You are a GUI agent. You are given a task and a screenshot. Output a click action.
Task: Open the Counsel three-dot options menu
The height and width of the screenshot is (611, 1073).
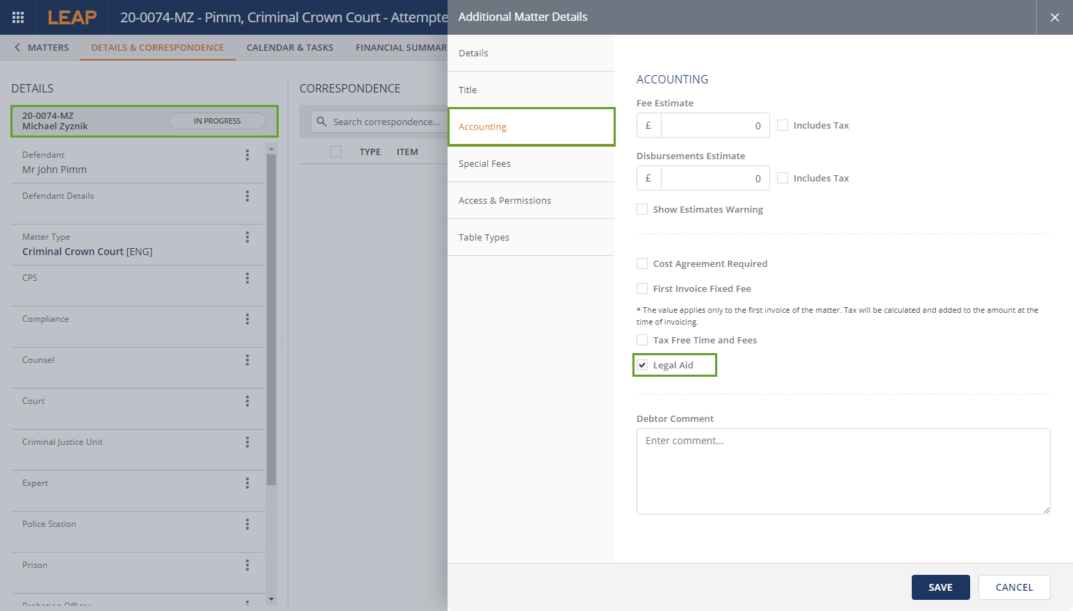coord(247,360)
